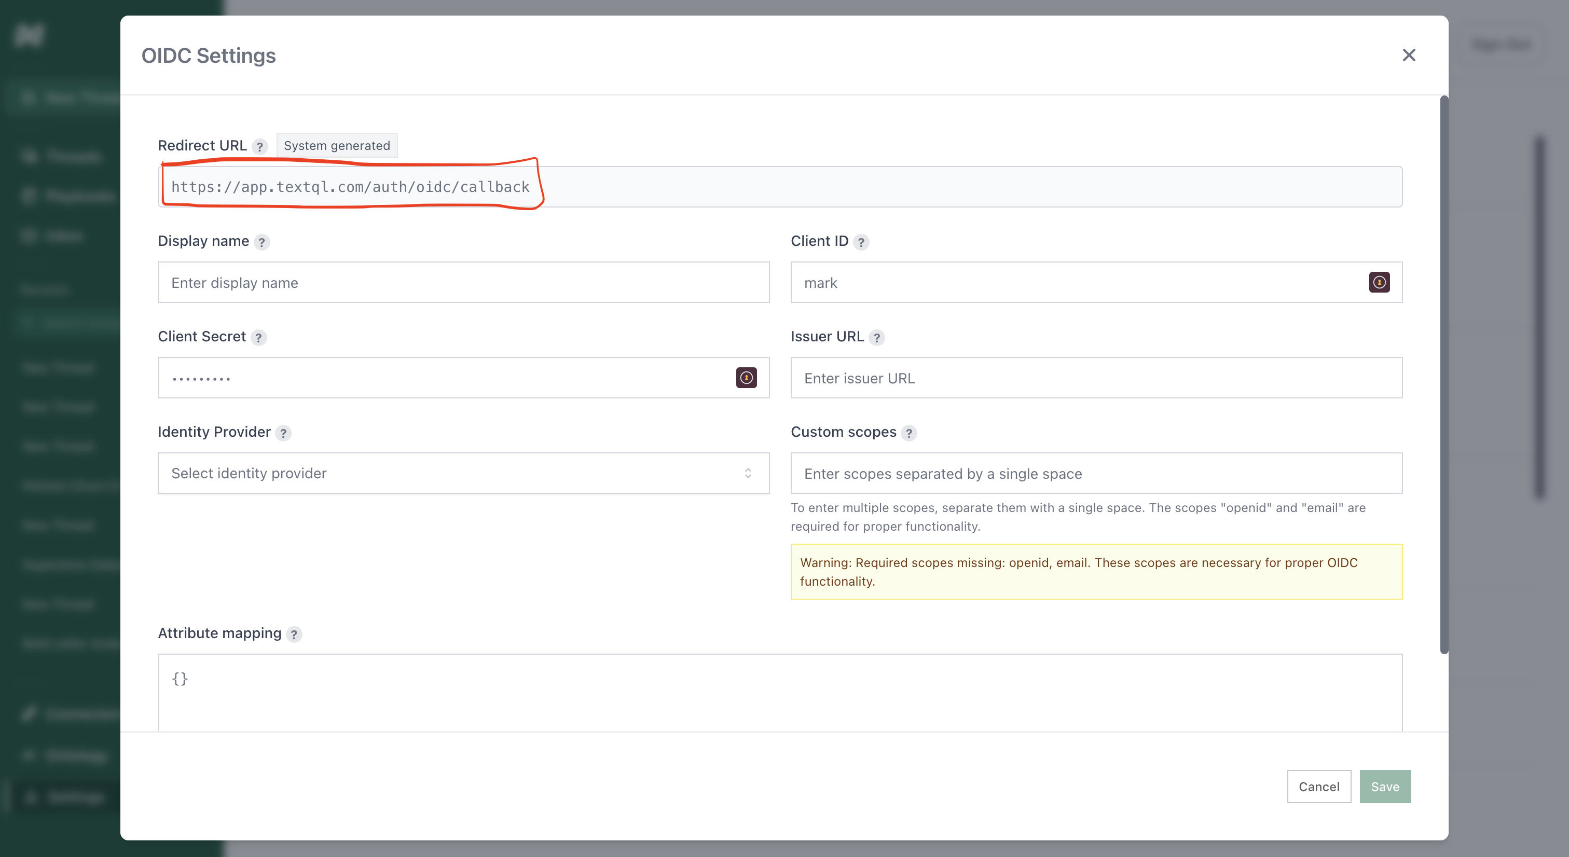Image resolution: width=1569 pixels, height=857 pixels.
Task: Click password manager icon in Client ID field
Action: (x=1379, y=283)
